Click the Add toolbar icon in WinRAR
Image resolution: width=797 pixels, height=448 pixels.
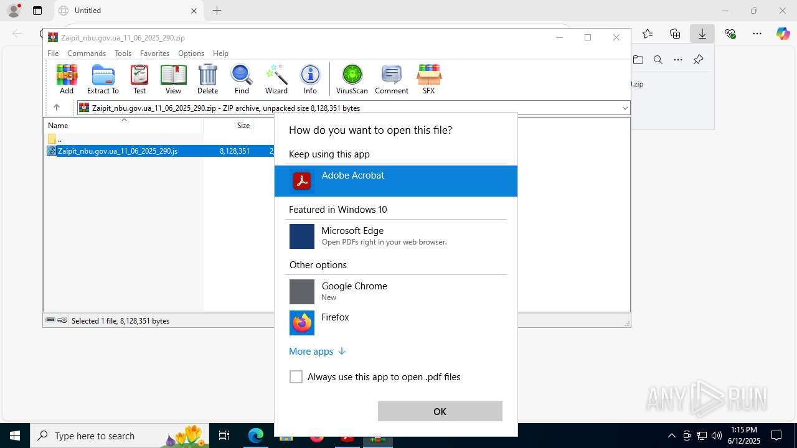67,79
